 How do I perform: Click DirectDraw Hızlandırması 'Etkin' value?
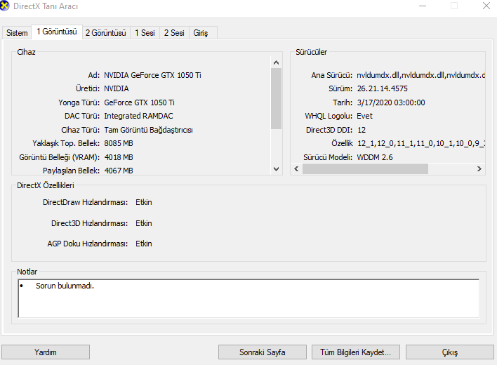coord(144,202)
